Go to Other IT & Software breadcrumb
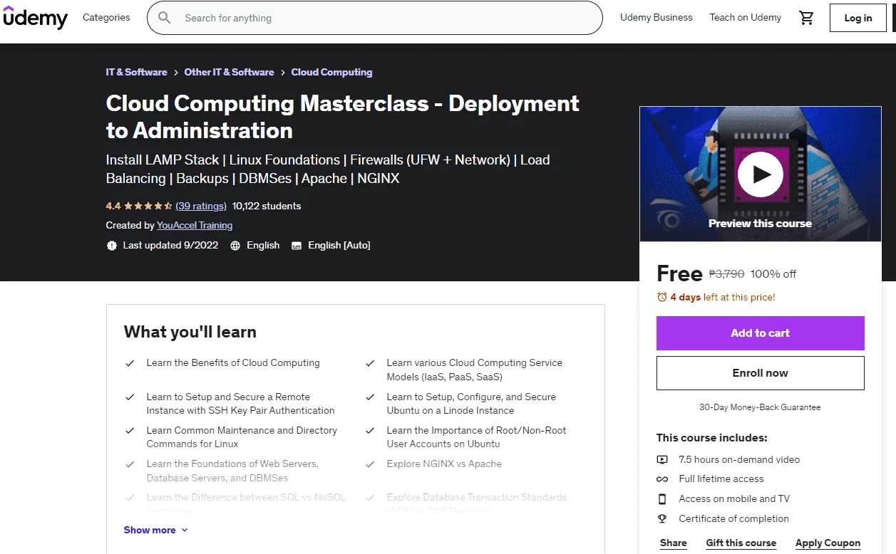Viewport: 896px width, 554px height. click(229, 72)
